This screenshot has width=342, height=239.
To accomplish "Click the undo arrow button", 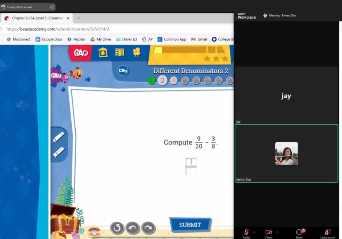I will 133,228.
